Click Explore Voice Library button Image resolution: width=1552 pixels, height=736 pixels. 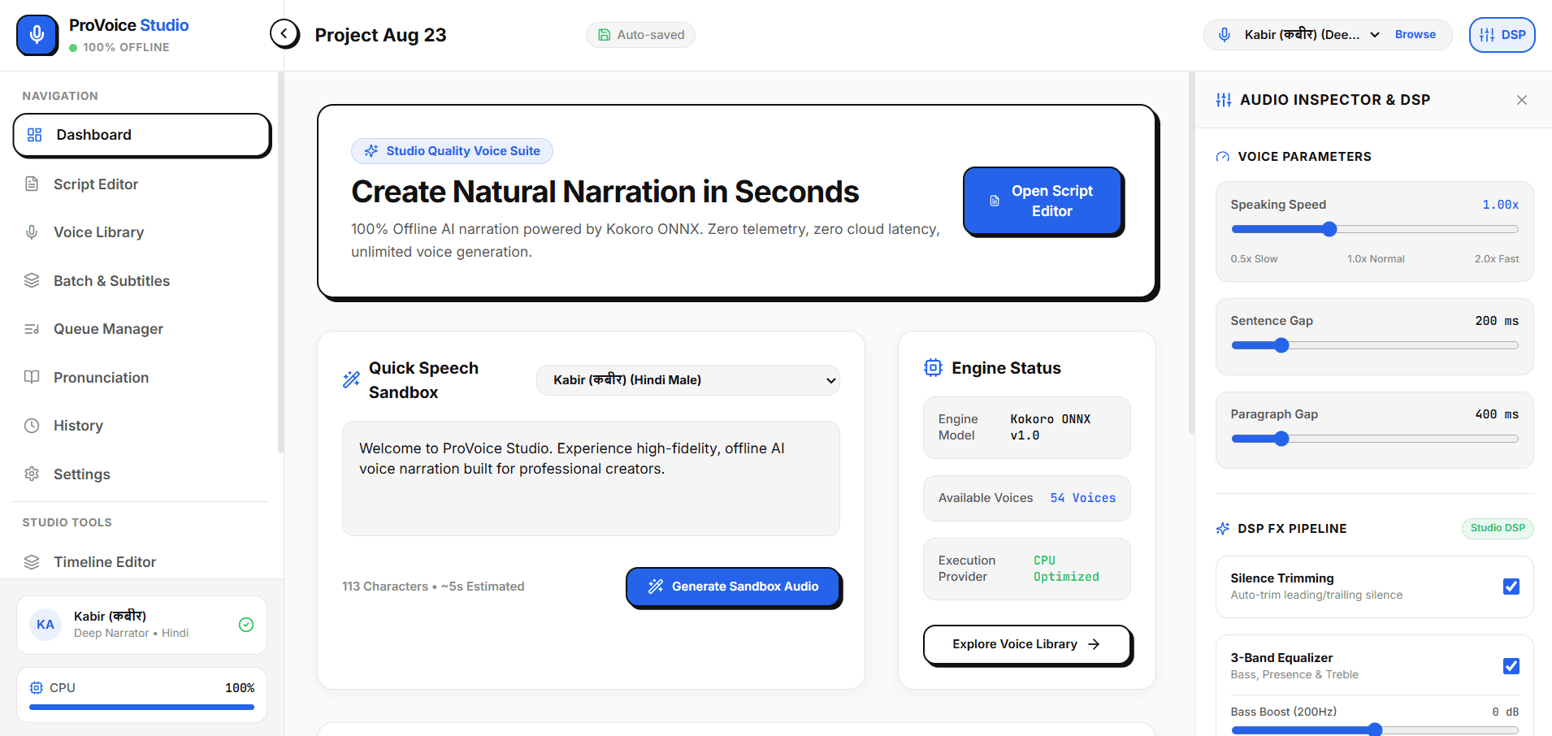(1027, 644)
